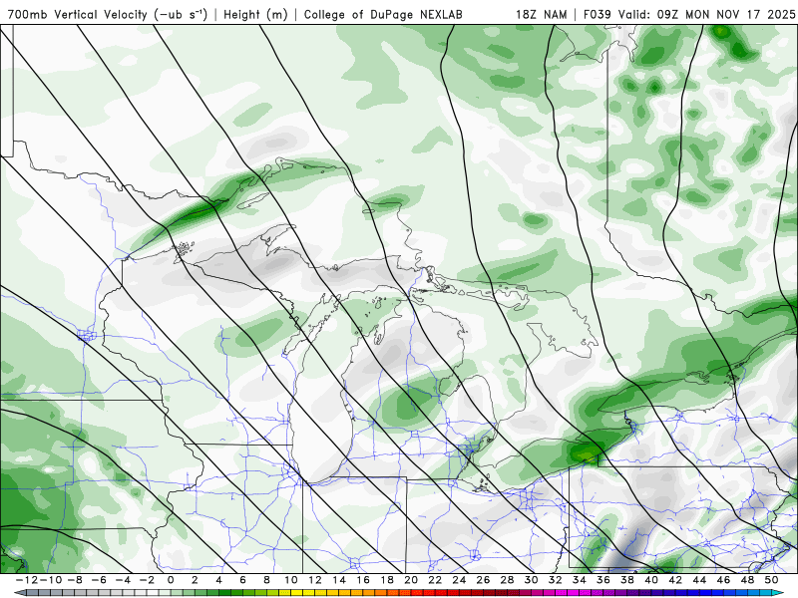Click the '40' colorbar scale label

click(x=651, y=580)
